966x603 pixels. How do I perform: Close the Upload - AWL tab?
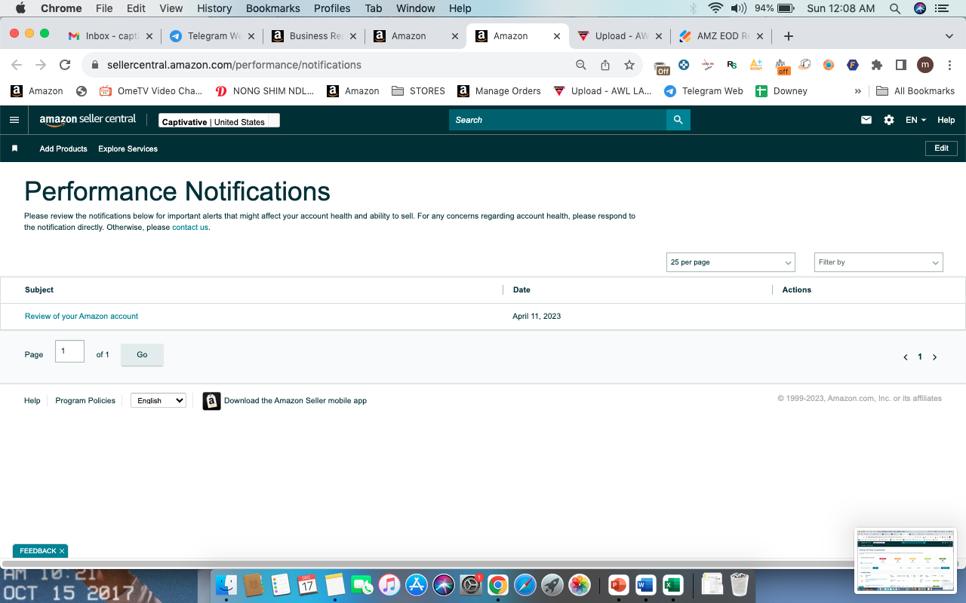click(659, 36)
